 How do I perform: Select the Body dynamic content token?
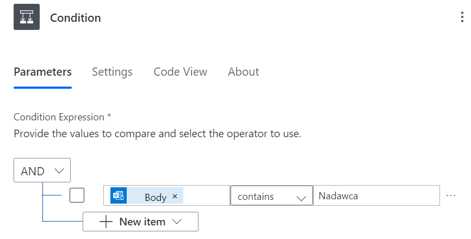click(155, 197)
